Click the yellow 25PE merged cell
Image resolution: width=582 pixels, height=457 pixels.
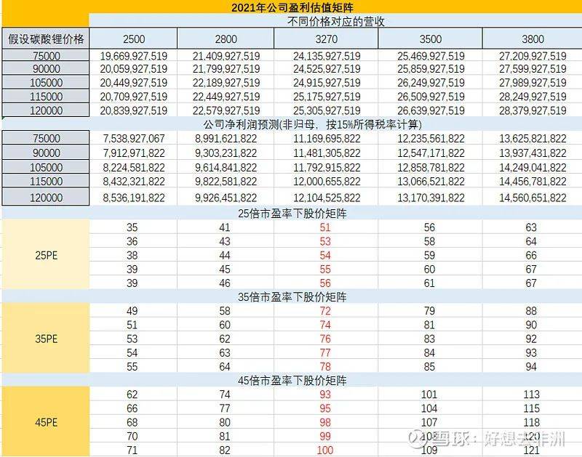coord(45,255)
